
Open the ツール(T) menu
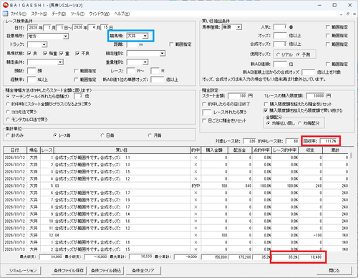77,14
